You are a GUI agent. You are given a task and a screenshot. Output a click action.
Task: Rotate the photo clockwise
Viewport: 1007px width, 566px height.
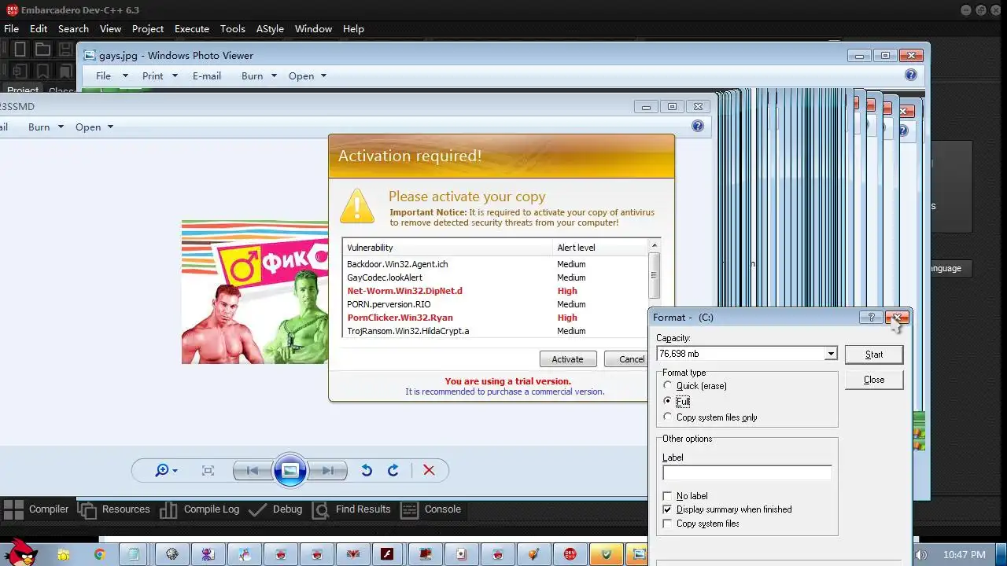pos(393,470)
